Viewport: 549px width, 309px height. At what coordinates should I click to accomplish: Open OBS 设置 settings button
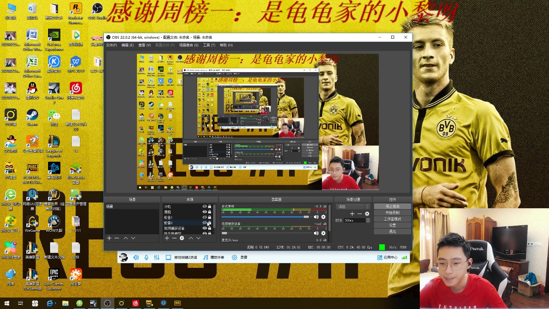[x=392, y=225]
